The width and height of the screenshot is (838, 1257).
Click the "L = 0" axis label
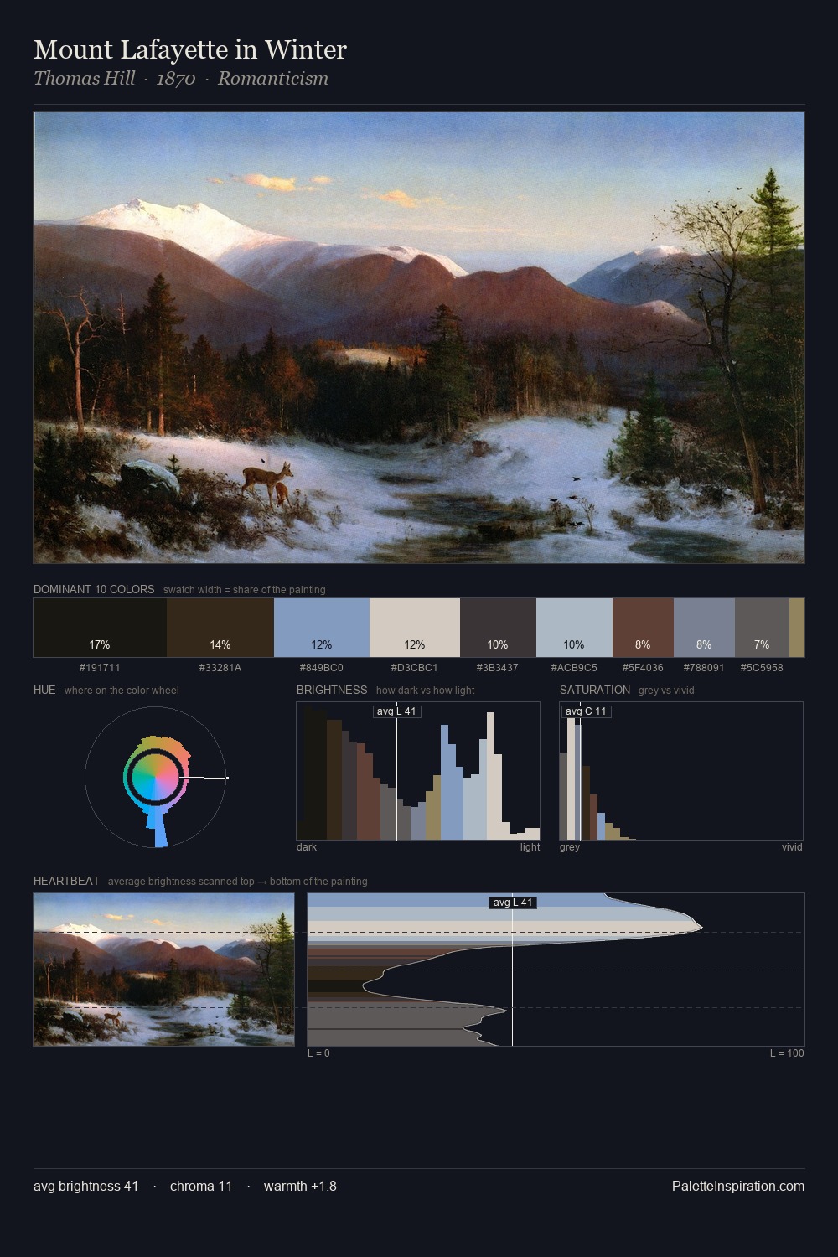coord(318,1053)
